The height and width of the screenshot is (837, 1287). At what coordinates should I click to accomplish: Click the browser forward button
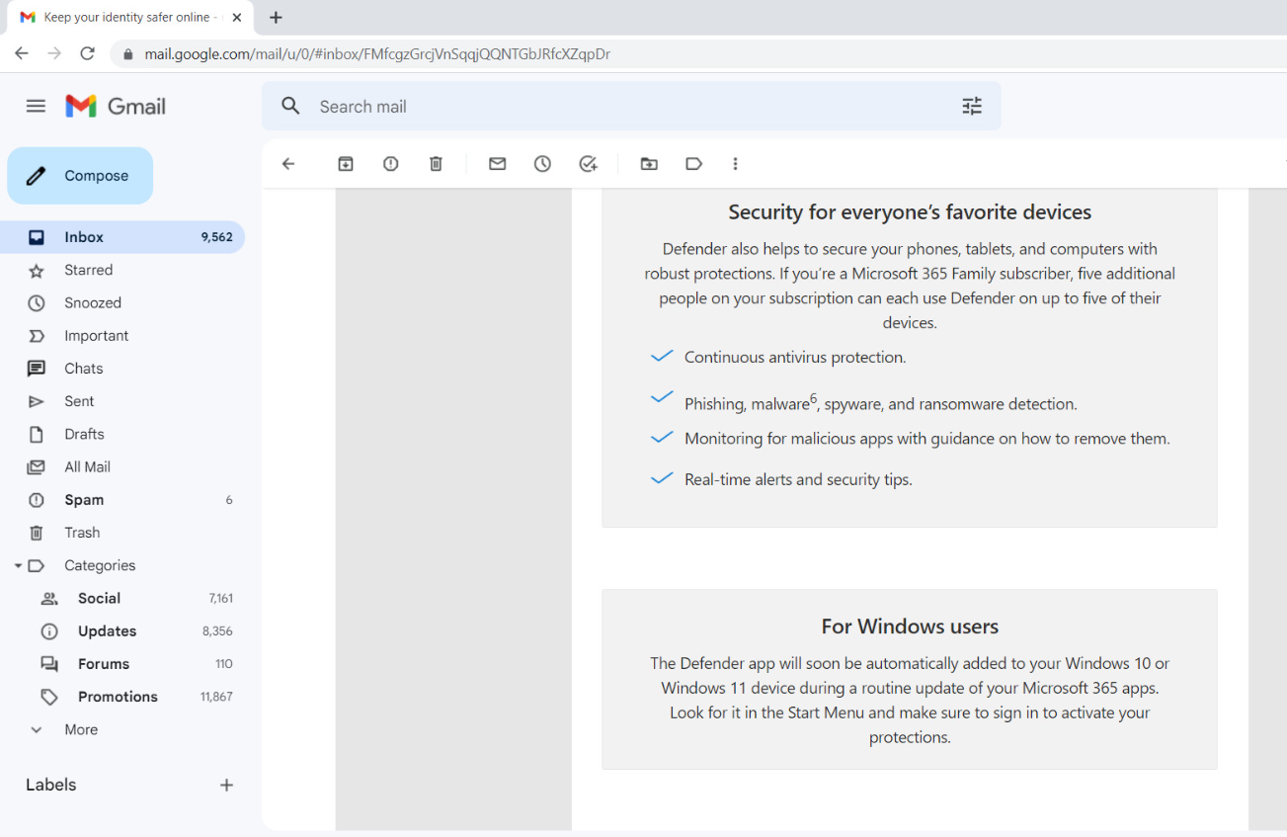[54, 53]
